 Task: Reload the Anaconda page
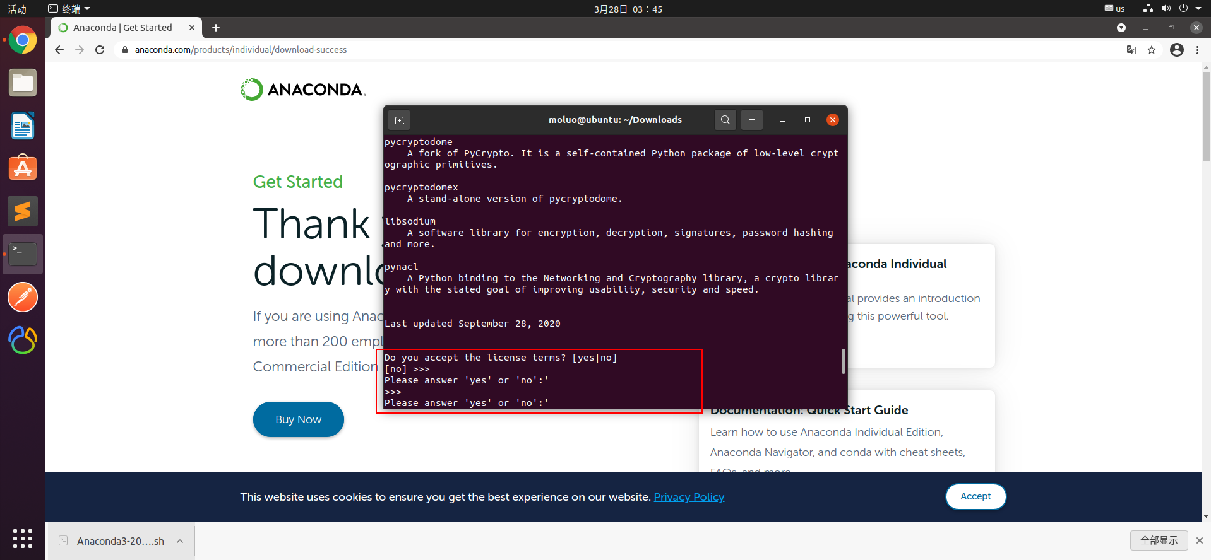click(100, 50)
